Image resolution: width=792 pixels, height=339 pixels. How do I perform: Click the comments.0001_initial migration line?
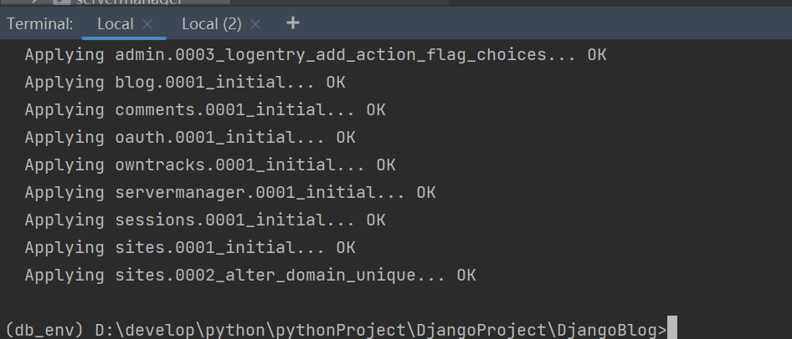(204, 109)
